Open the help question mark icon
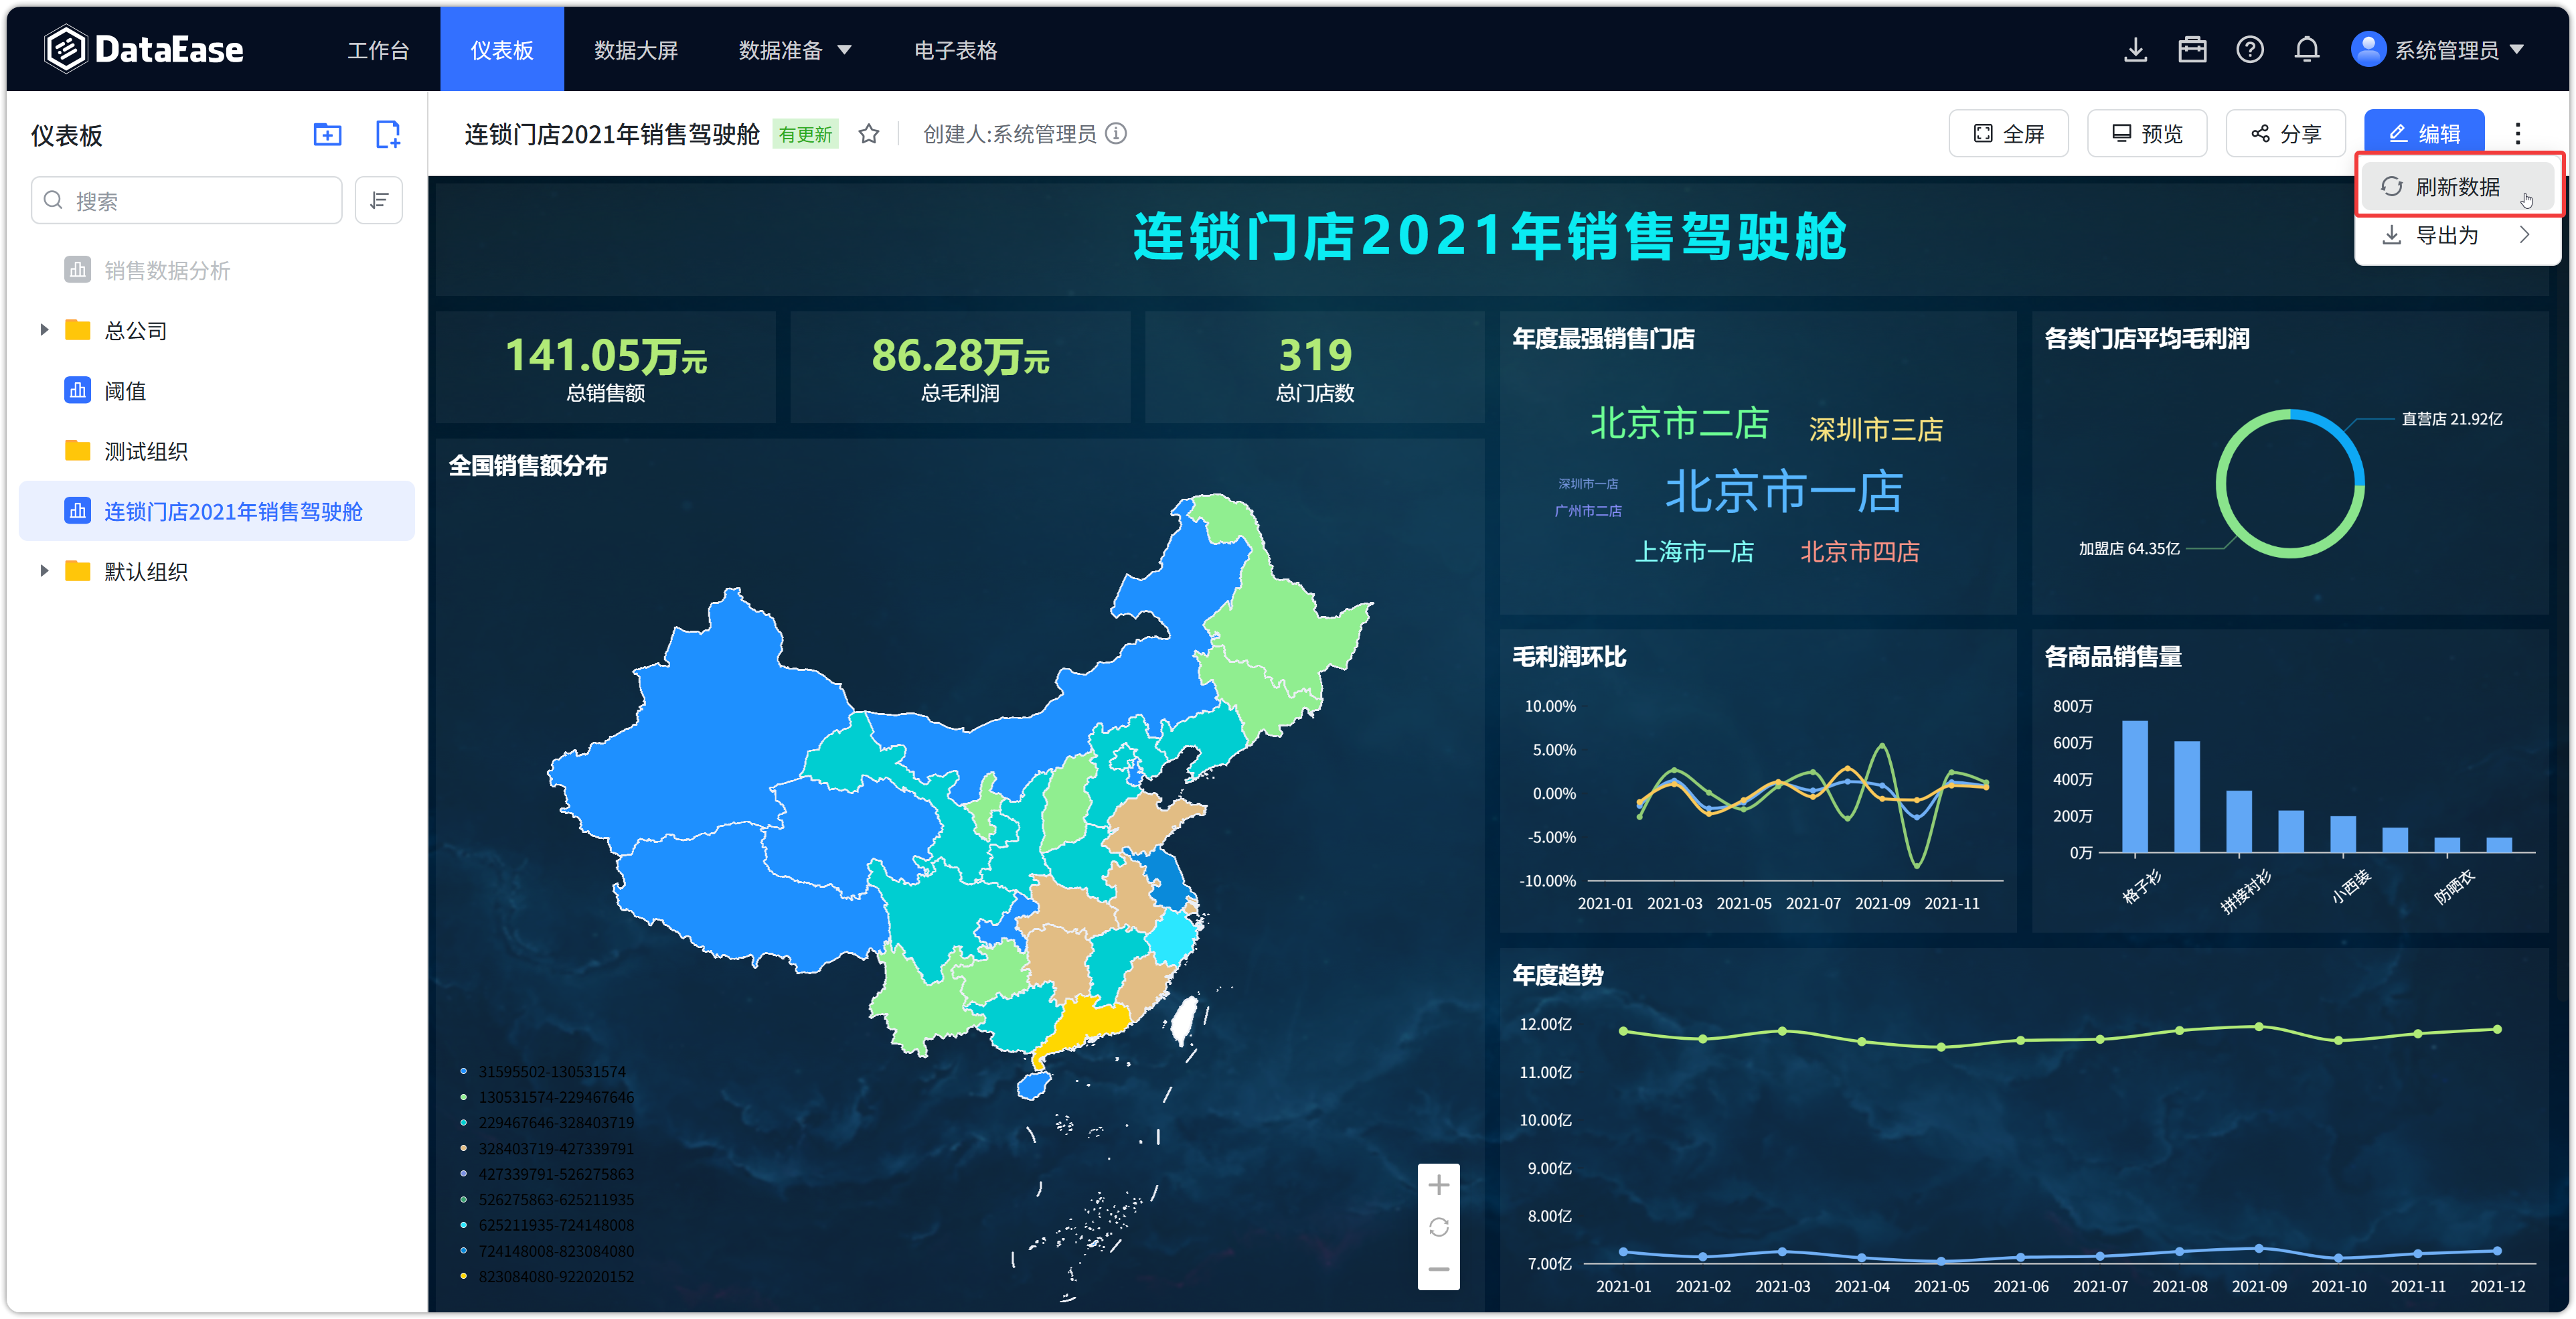Viewport: 2576px width, 1319px height. [x=2250, y=49]
